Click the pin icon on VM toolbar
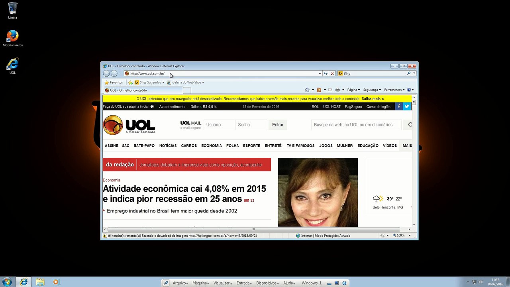 click(x=166, y=283)
